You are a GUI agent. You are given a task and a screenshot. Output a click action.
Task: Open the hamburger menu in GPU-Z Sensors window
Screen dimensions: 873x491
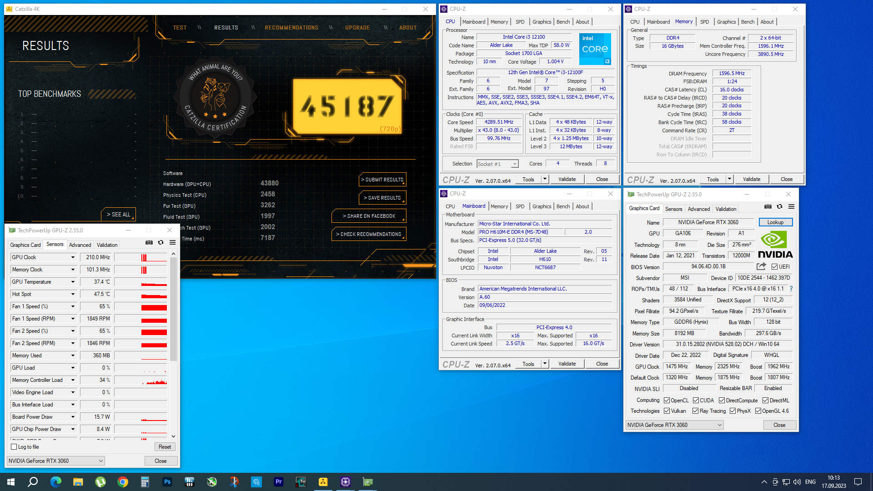pos(173,243)
